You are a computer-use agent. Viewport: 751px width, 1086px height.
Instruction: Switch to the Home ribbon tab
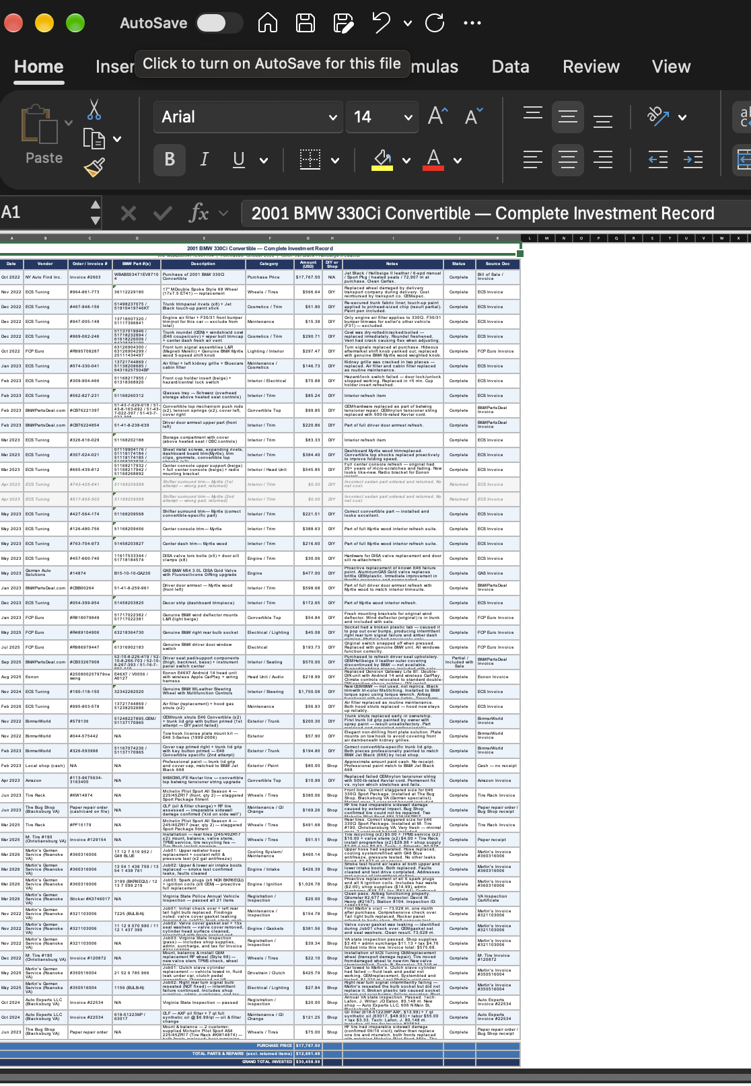[39, 67]
